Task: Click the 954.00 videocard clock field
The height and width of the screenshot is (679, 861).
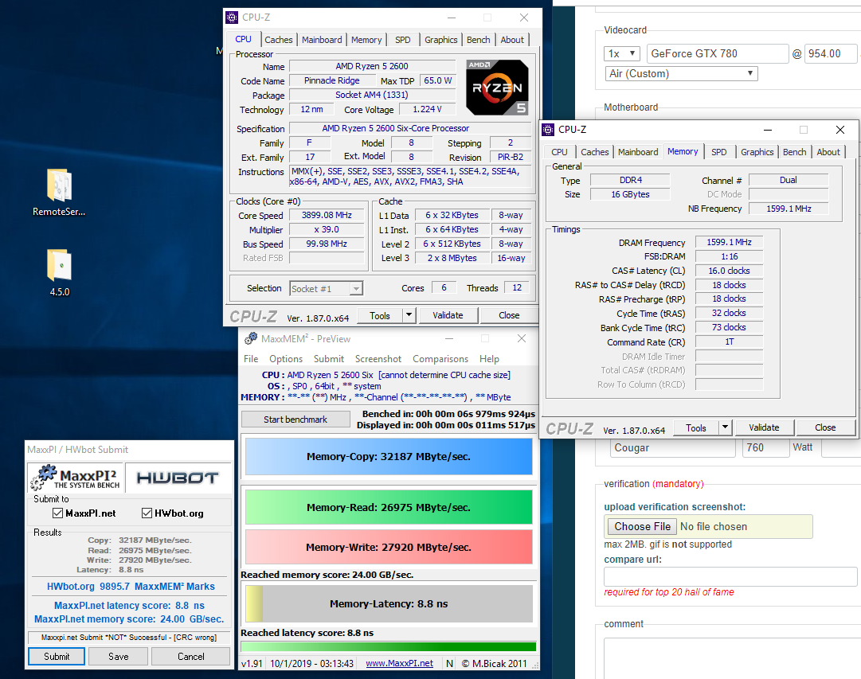Action: (x=830, y=54)
